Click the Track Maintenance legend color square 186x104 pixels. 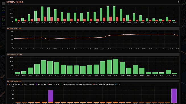61,84
